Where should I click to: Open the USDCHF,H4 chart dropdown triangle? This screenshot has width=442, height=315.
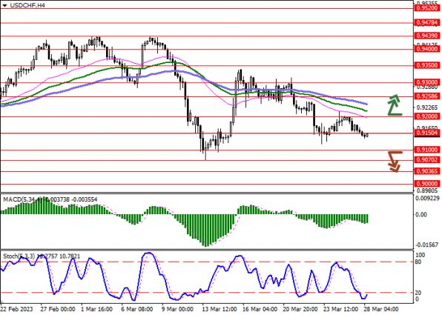(x=4, y=5)
